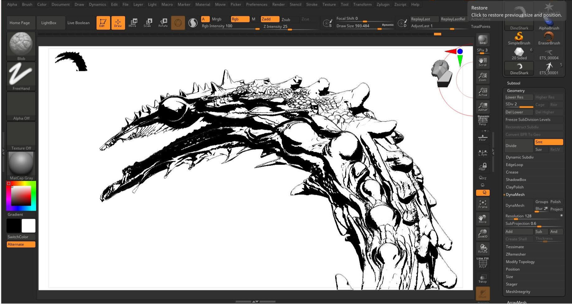Click the BPR render icon
The height and width of the screenshot is (304, 572).
483,40
